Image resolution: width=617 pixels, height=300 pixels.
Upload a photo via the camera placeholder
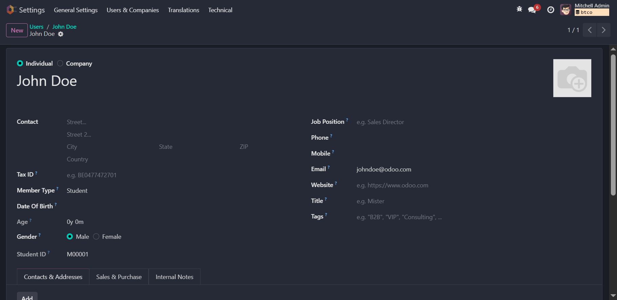pos(572,78)
